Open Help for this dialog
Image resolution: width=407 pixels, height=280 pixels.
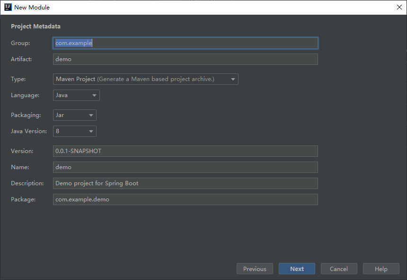point(381,269)
